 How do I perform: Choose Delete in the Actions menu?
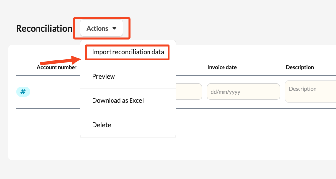click(x=128, y=125)
